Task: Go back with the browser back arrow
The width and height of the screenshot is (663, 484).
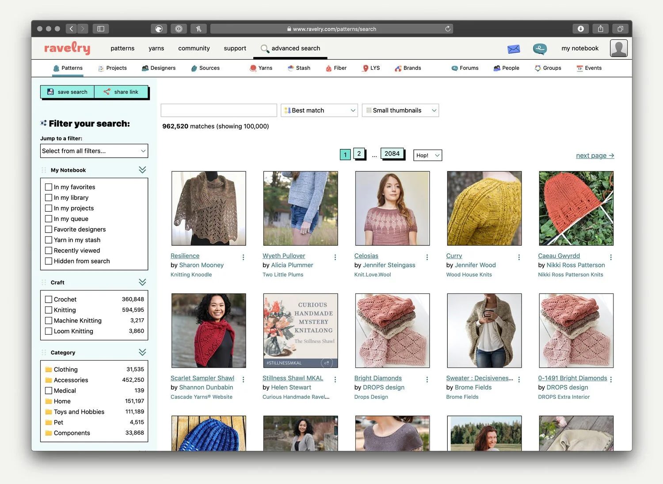Action: pyautogui.click(x=72, y=29)
